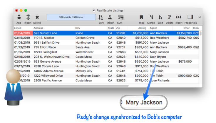The width and height of the screenshot is (216, 123).
Task: Open the Morph flask tool
Action: tap(110, 17)
